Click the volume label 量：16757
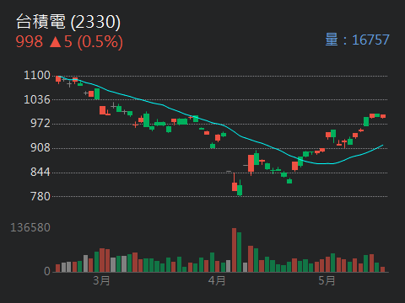 pos(357,40)
